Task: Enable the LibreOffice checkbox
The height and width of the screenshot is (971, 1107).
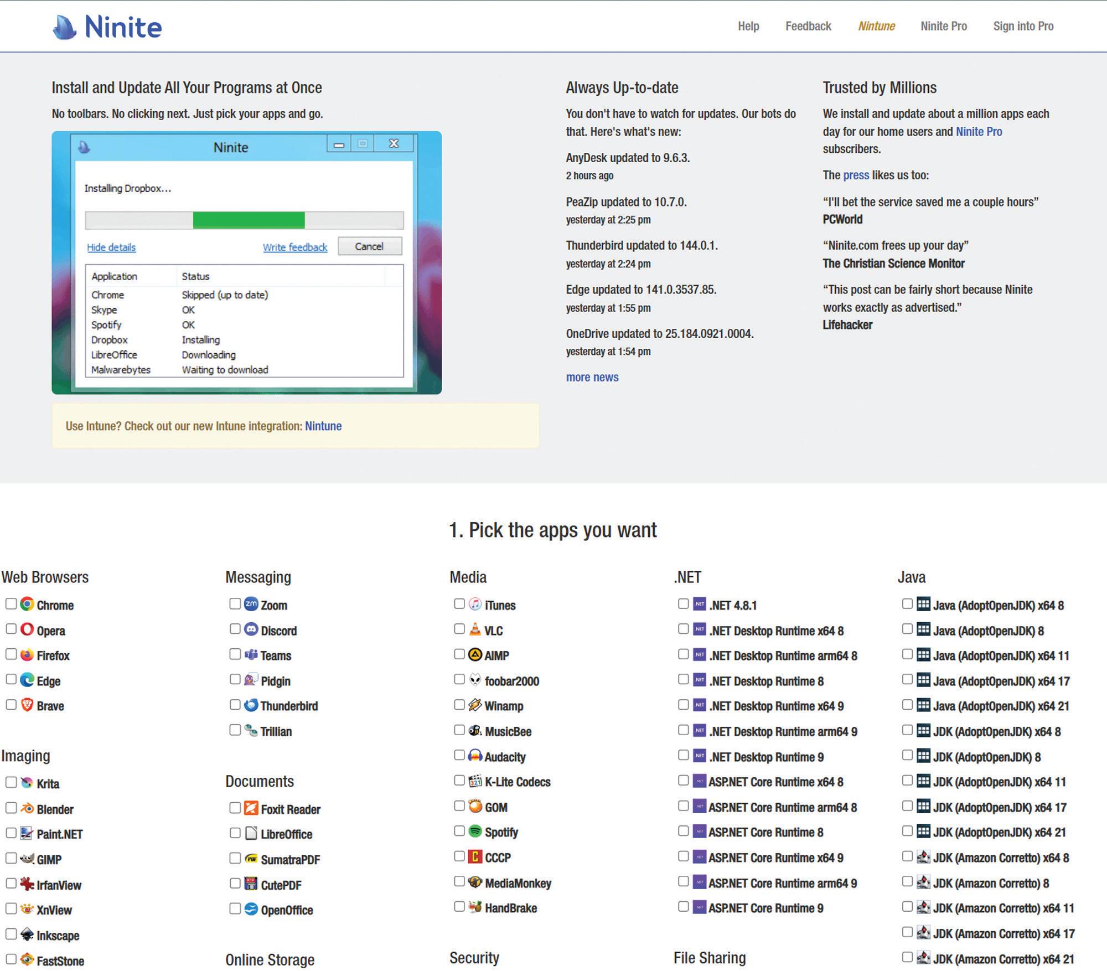Action: point(235,833)
